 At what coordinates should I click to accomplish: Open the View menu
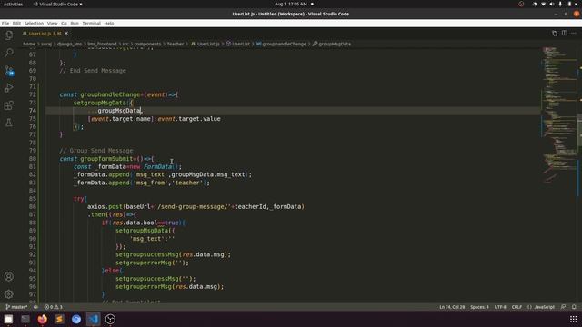click(x=53, y=23)
